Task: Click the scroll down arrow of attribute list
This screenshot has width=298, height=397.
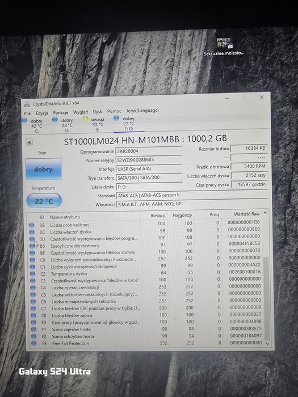Action: [x=267, y=344]
